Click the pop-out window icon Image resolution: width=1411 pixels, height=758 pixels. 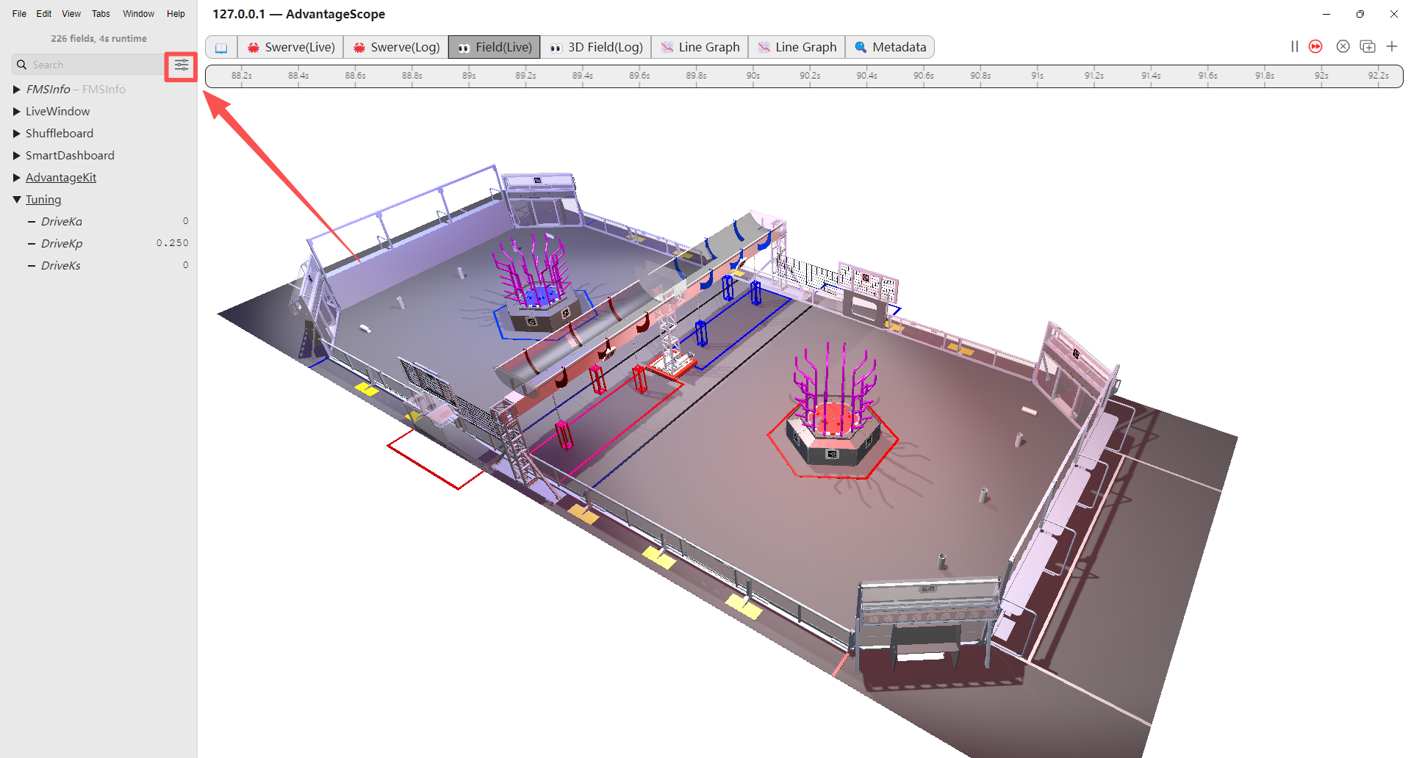1367,47
